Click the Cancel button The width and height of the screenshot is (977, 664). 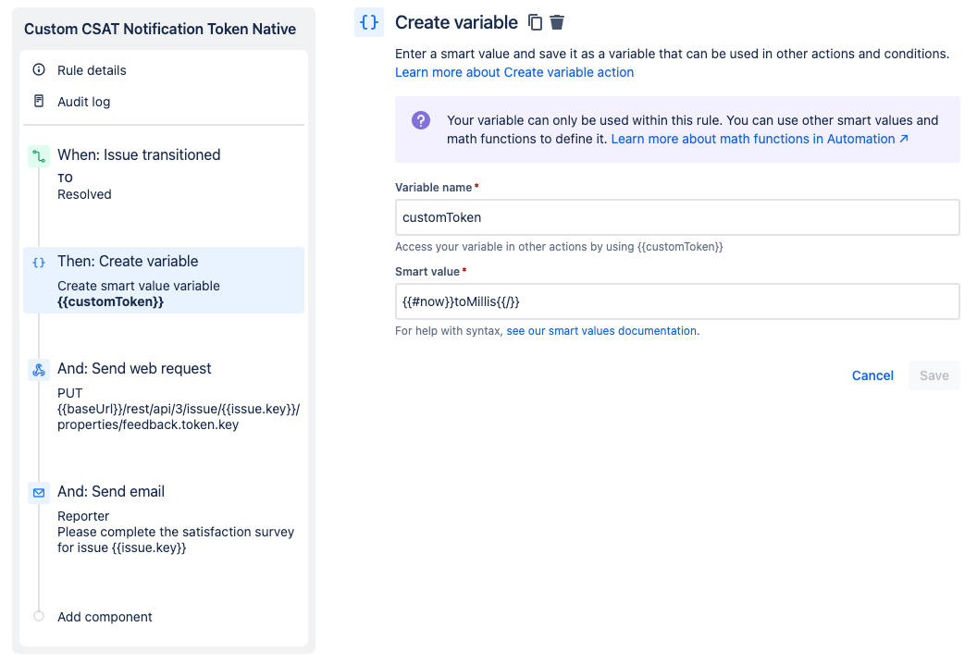pyautogui.click(x=872, y=375)
